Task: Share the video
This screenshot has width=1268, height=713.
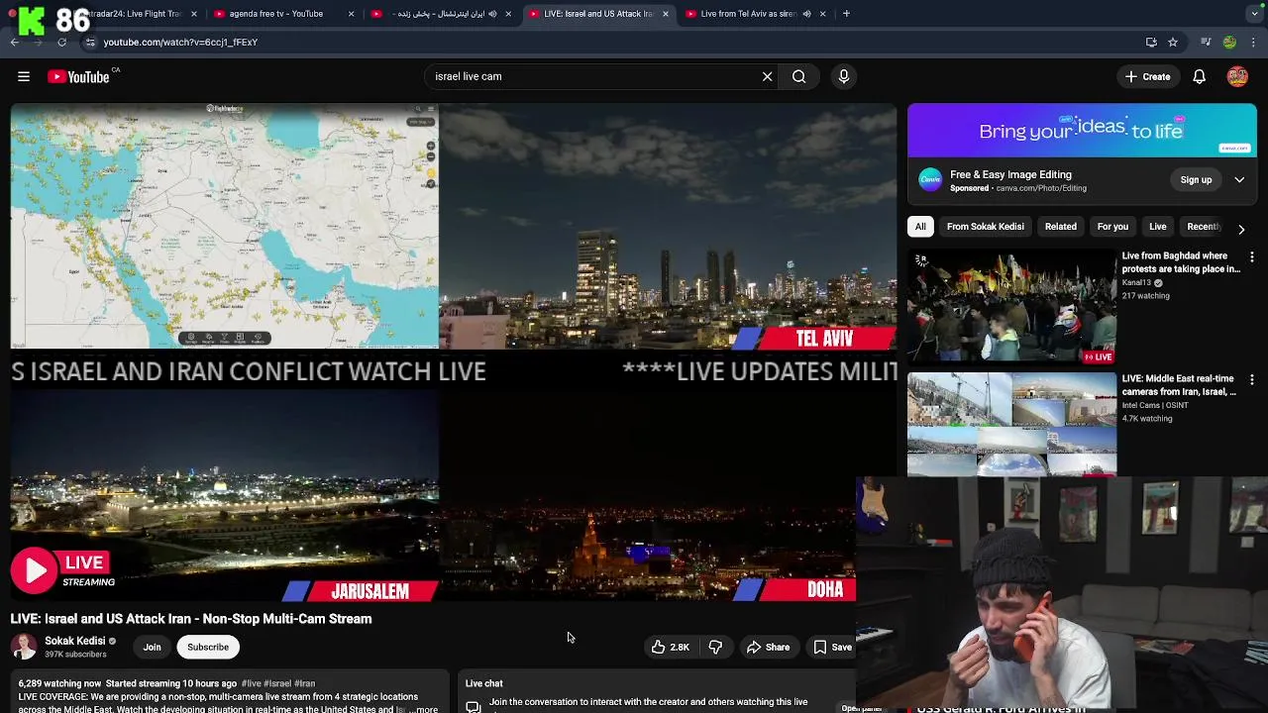Action: (x=768, y=647)
